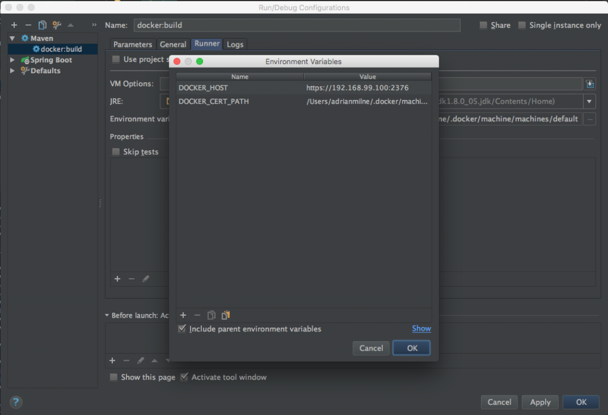The height and width of the screenshot is (415, 608).
Task: Open edit templates with the wrench icon
Action: [x=56, y=25]
